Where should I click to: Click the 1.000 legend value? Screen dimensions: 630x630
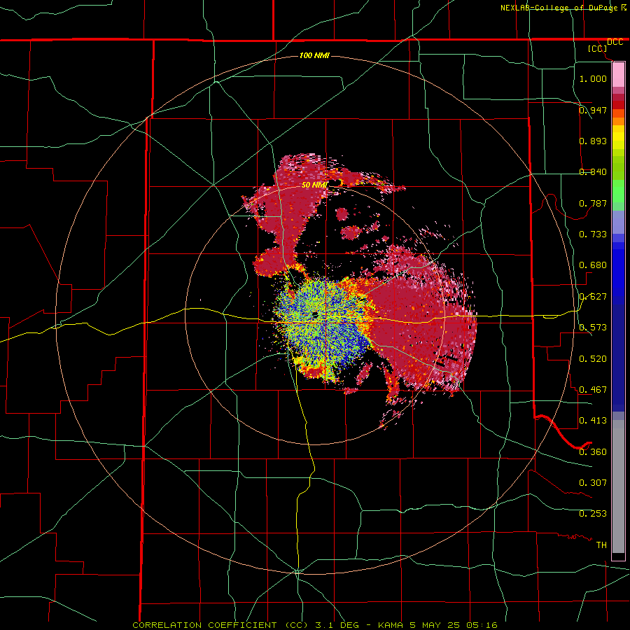(593, 78)
